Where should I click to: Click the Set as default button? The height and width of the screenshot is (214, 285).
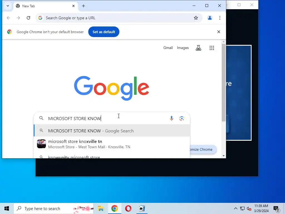(x=104, y=32)
